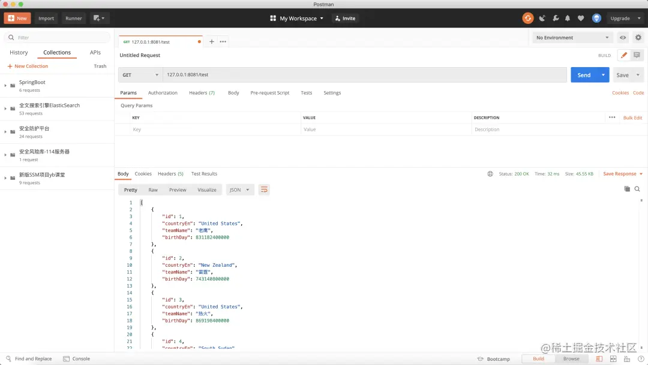Click the network globe icon near status
Image resolution: width=648 pixels, height=365 pixels.
(x=490, y=174)
